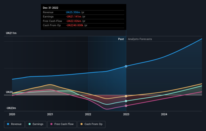
Task: Click the -UK£3m y-axis label
Action: [x=11, y=108]
